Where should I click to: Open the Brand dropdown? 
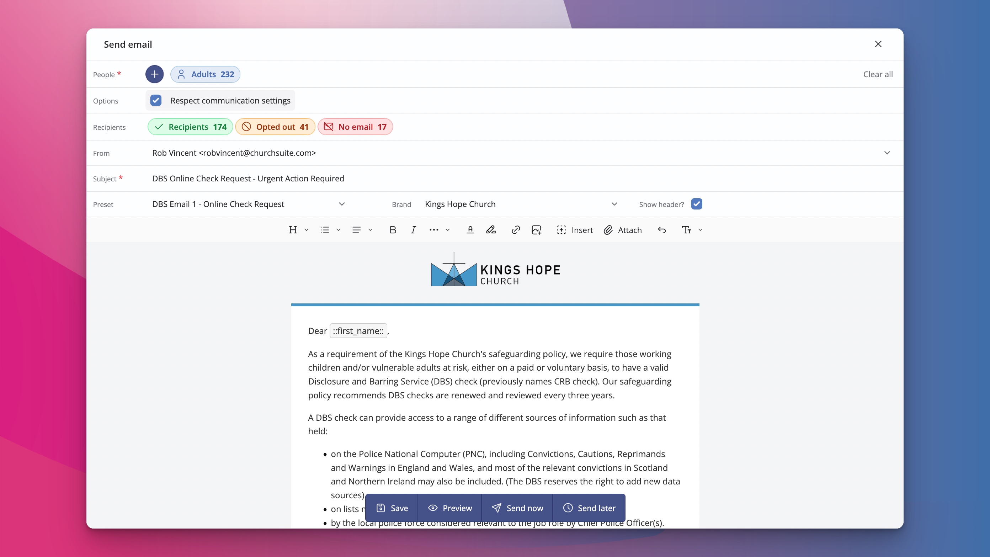pyautogui.click(x=521, y=204)
